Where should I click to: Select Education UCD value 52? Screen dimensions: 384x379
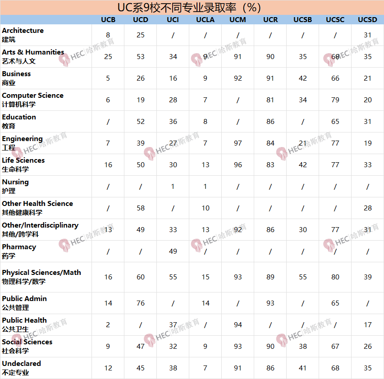141,121
